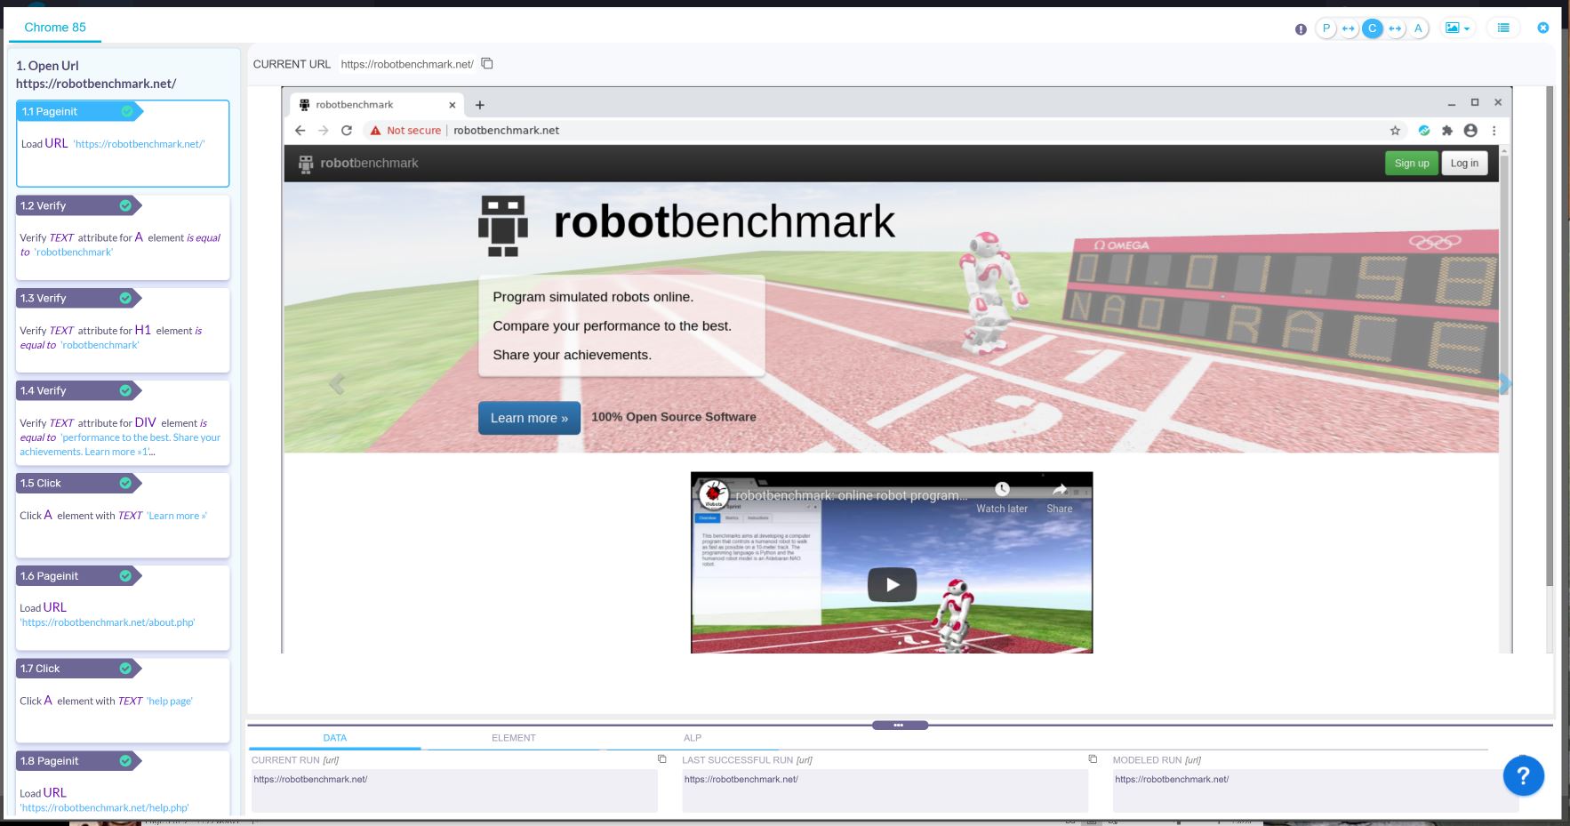
Task: Click the Modeled Run url field
Action: 1316,790
